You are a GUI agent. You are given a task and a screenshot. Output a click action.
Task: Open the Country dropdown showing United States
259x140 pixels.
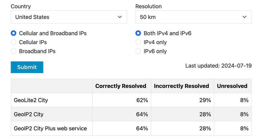pyautogui.click(x=69, y=17)
